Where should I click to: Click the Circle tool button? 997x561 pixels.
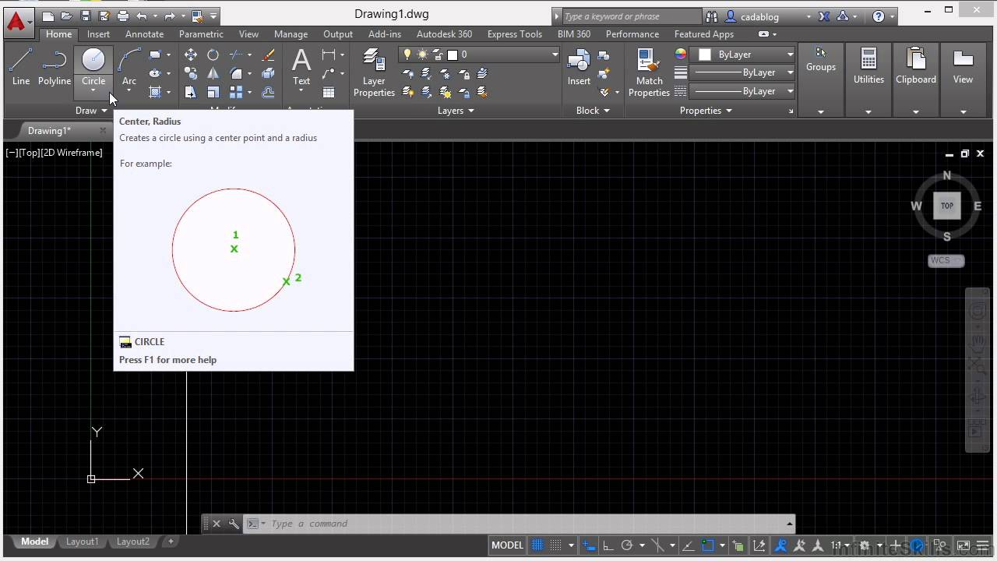tap(93, 61)
